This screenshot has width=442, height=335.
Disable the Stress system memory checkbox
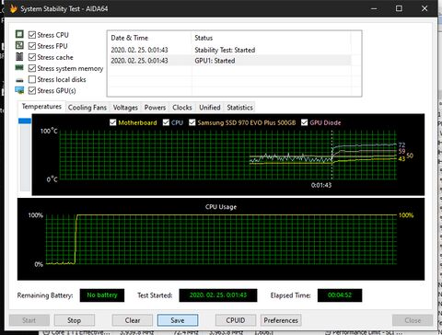coord(32,68)
